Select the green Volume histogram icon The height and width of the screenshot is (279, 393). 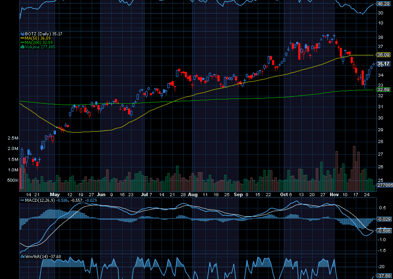pyautogui.click(x=22, y=46)
